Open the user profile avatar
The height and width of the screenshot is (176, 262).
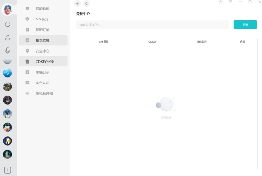(8, 9)
